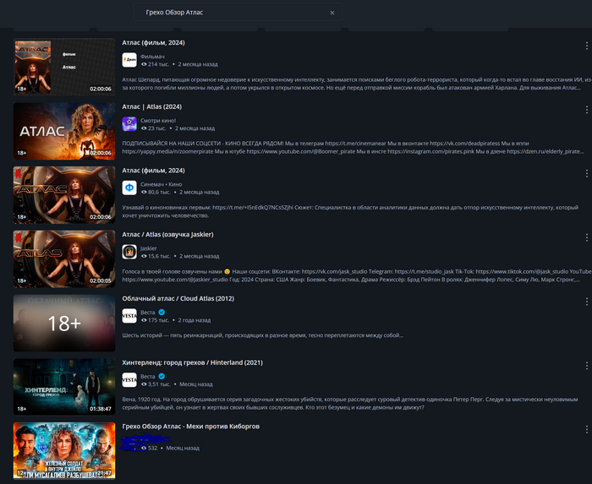This screenshot has width=592, height=484.
Task: Click verified badge next to Веста on Хинтерленд
Action: [162, 376]
